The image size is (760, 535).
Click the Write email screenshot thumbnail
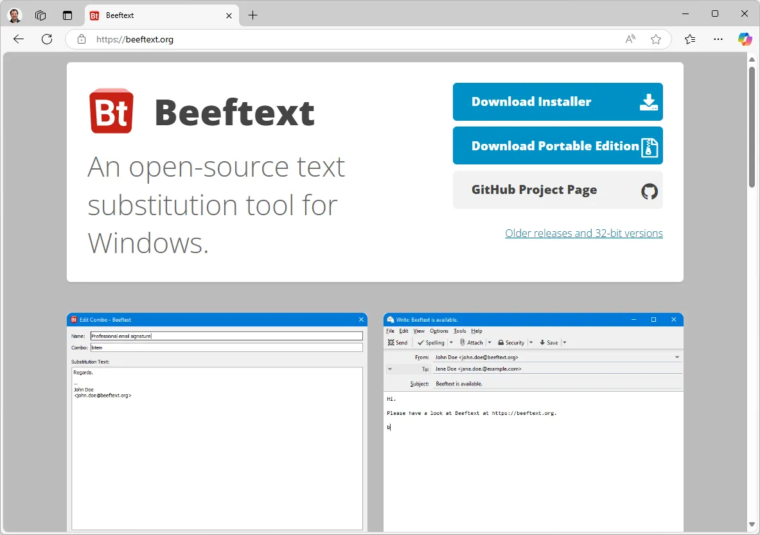pos(533,422)
